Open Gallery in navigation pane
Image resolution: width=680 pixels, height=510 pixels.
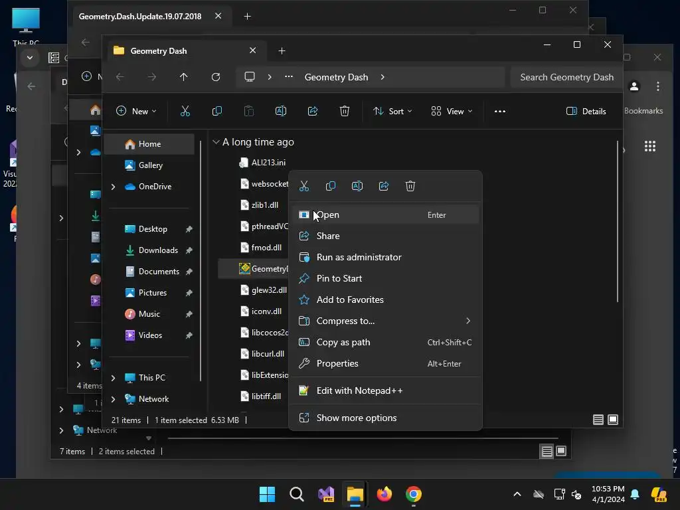click(x=150, y=165)
